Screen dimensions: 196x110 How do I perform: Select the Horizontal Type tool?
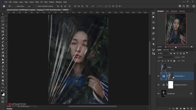click(3, 70)
